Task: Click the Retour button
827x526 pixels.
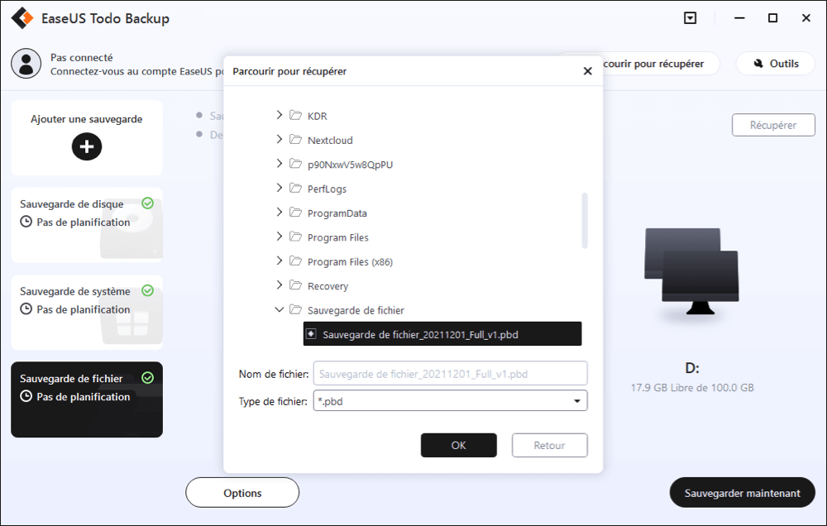Action: 549,445
